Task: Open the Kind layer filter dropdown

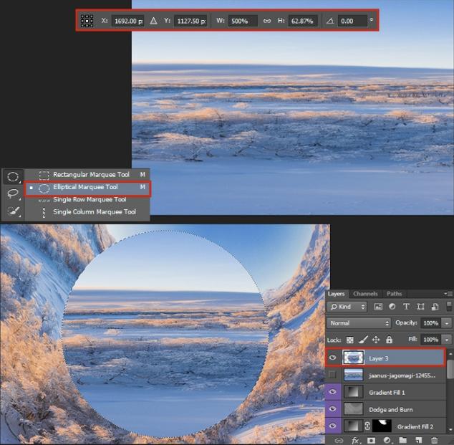Action: (x=347, y=307)
